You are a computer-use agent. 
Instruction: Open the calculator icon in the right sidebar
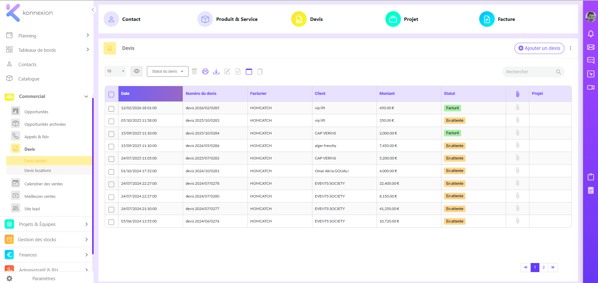(591, 190)
